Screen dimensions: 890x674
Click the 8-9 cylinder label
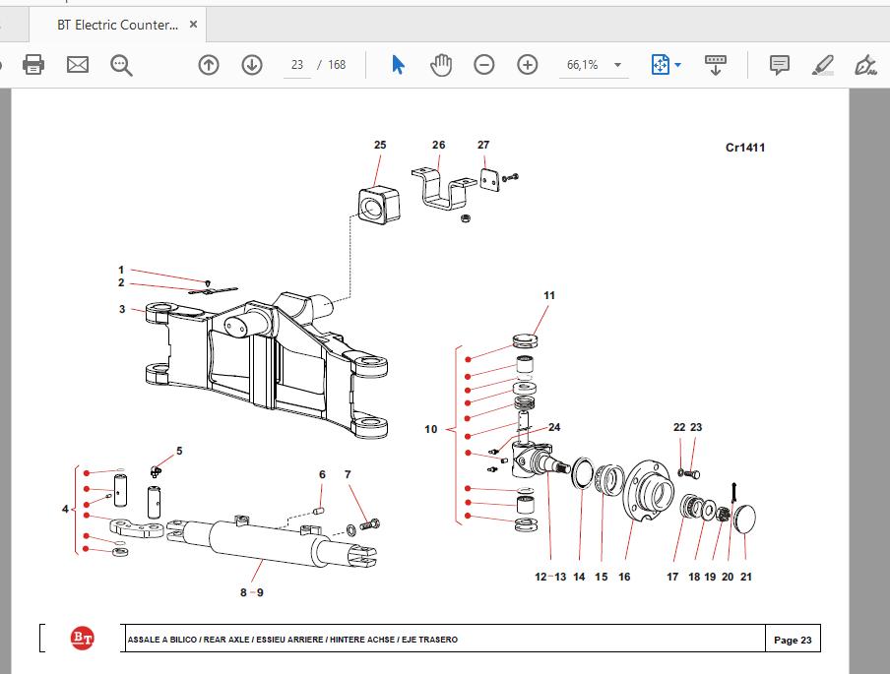pyautogui.click(x=251, y=592)
